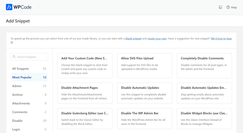The image size is (243, 133).
Task: Select the Admin category
Action: coord(29,86)
